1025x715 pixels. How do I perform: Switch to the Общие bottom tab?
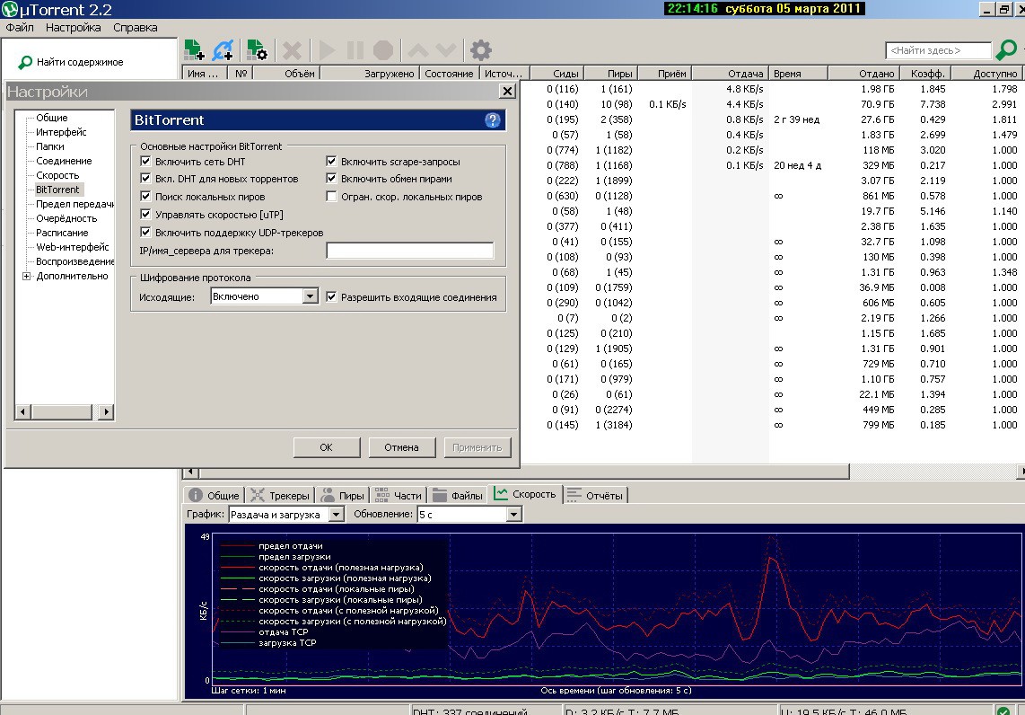tap(215, 495)
